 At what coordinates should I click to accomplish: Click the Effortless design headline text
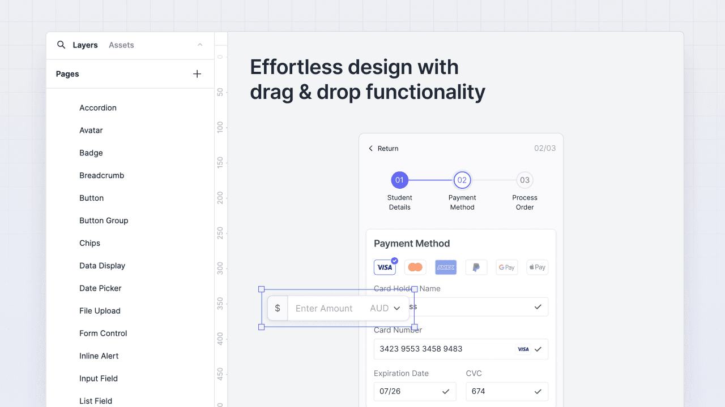[x=368, y=79]
